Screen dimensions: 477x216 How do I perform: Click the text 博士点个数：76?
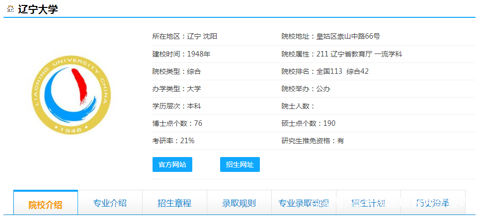click(177, 123)
